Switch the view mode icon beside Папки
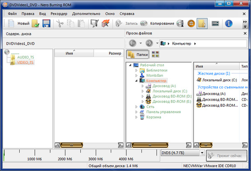The image size is (251, 171). click(155, 54)
